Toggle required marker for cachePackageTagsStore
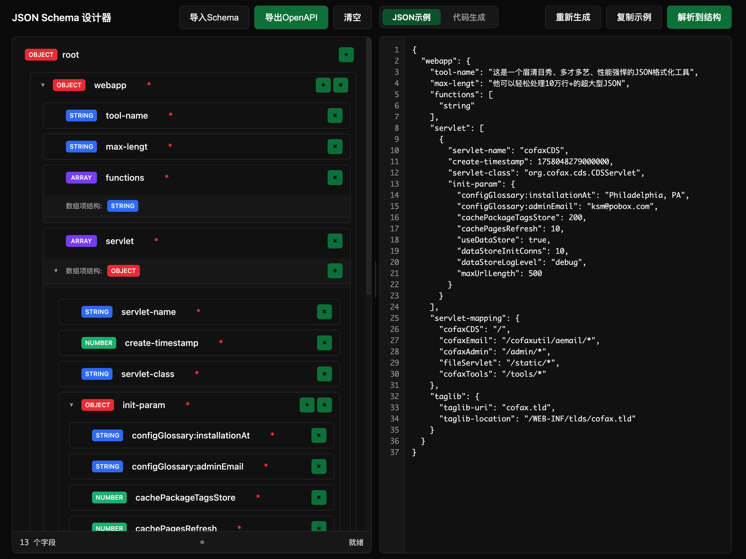 pos(258,496)
